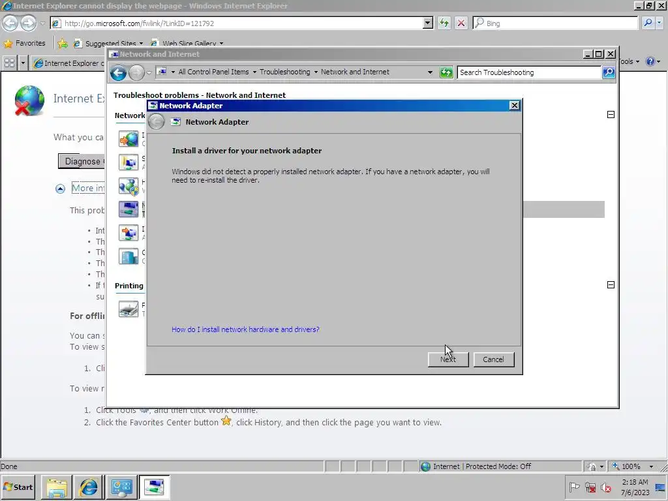
Task: Expand the arrow after 'All Control Panel Items'
Action: 254,72
